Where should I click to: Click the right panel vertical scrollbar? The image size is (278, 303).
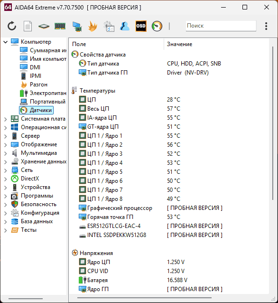(x=273, y=123)
